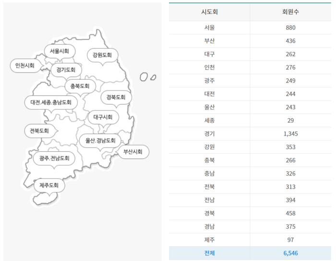
Task: Click the 249 member count
Action: tap(290, 81)
